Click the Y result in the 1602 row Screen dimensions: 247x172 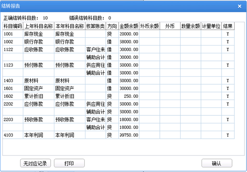coord(228,96)
